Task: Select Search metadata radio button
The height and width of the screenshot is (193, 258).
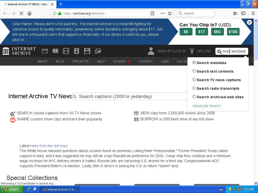Action: [x=194, y=63]
